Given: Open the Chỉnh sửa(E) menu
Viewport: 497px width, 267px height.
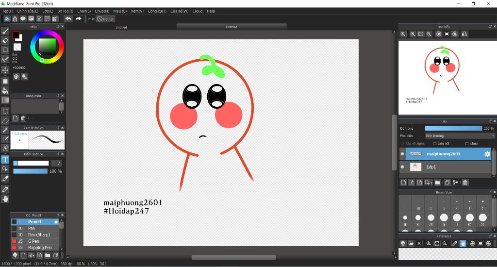Looking at the screenshot, I should click(28, 11).
